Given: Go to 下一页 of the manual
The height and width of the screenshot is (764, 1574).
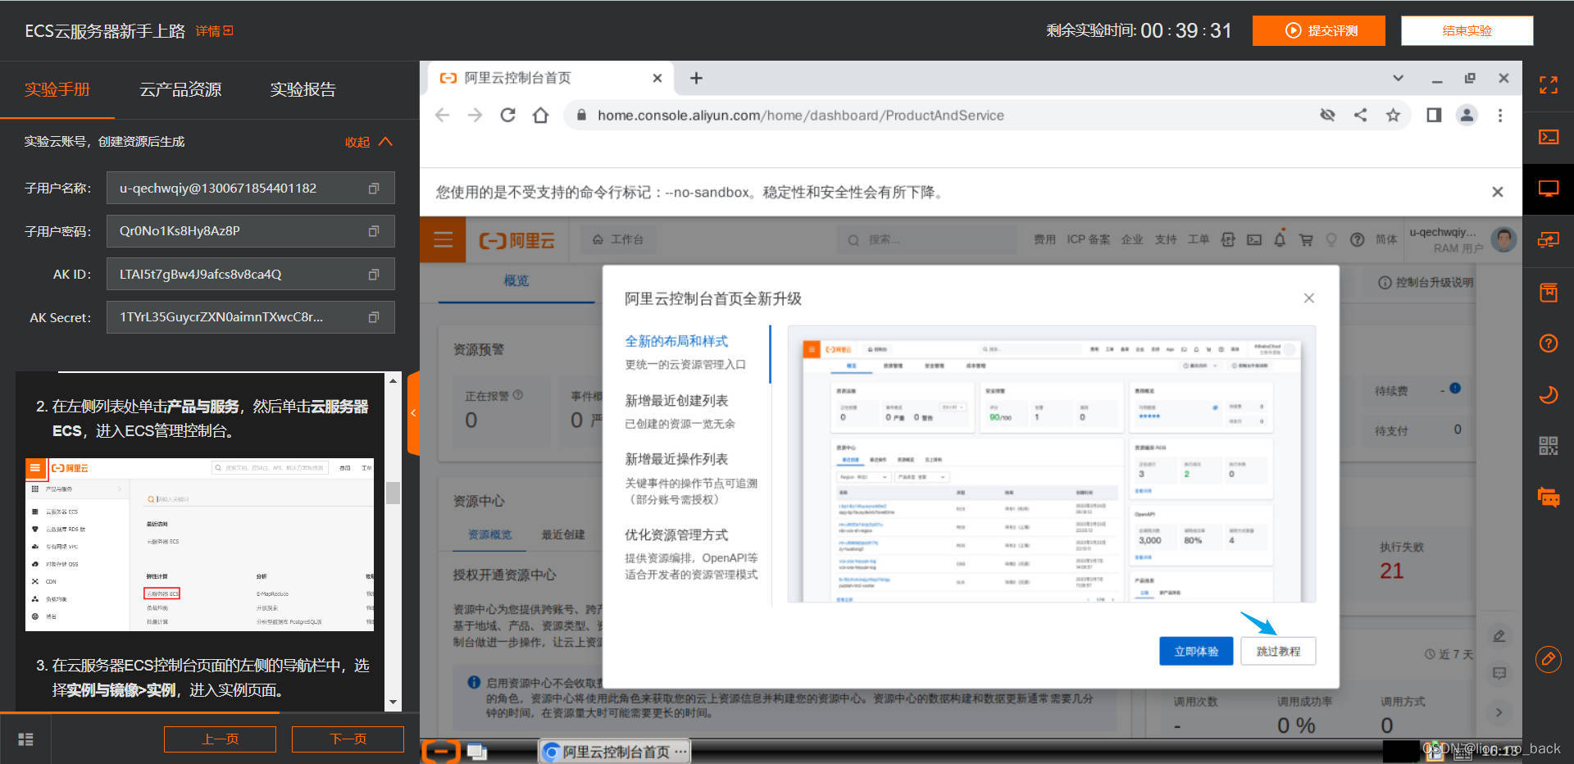Looking at the screenshot, I should click(348, 739).
